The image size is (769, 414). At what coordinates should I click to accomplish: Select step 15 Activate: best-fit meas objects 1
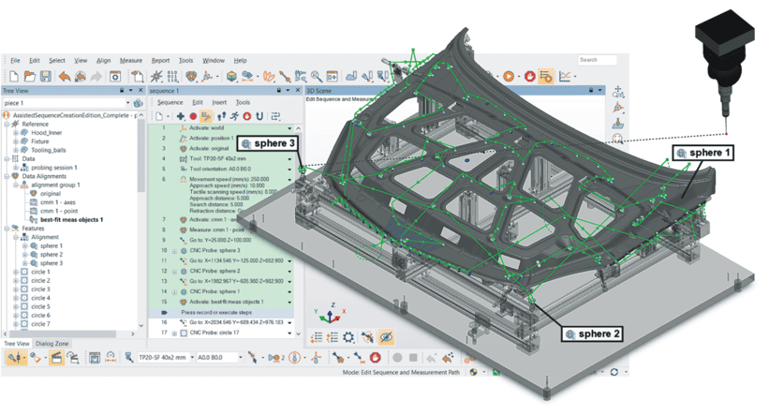[222, 303]
